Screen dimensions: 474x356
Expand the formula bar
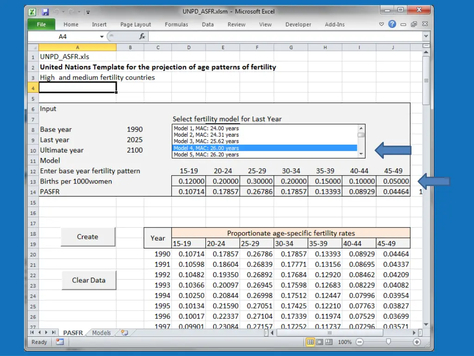[426, 37]
